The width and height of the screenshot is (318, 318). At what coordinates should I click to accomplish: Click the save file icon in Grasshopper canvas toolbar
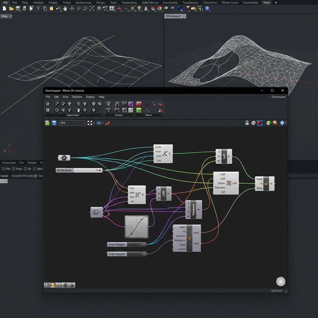coord(54,123)
